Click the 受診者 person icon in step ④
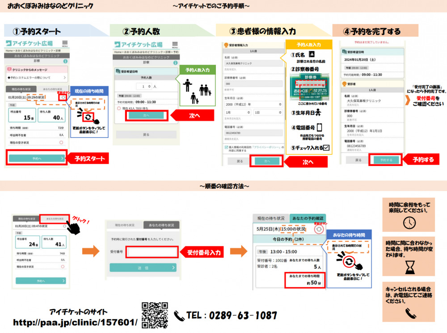 pos(344,84)
